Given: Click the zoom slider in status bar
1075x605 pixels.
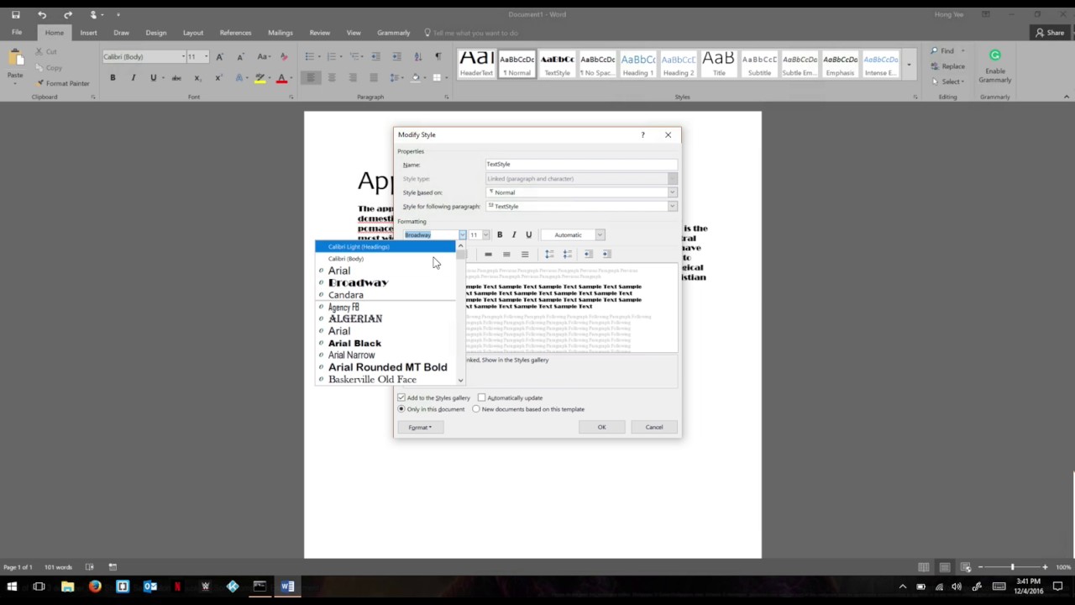Looking at the screenshot, I should click(x=1012, y=567).
